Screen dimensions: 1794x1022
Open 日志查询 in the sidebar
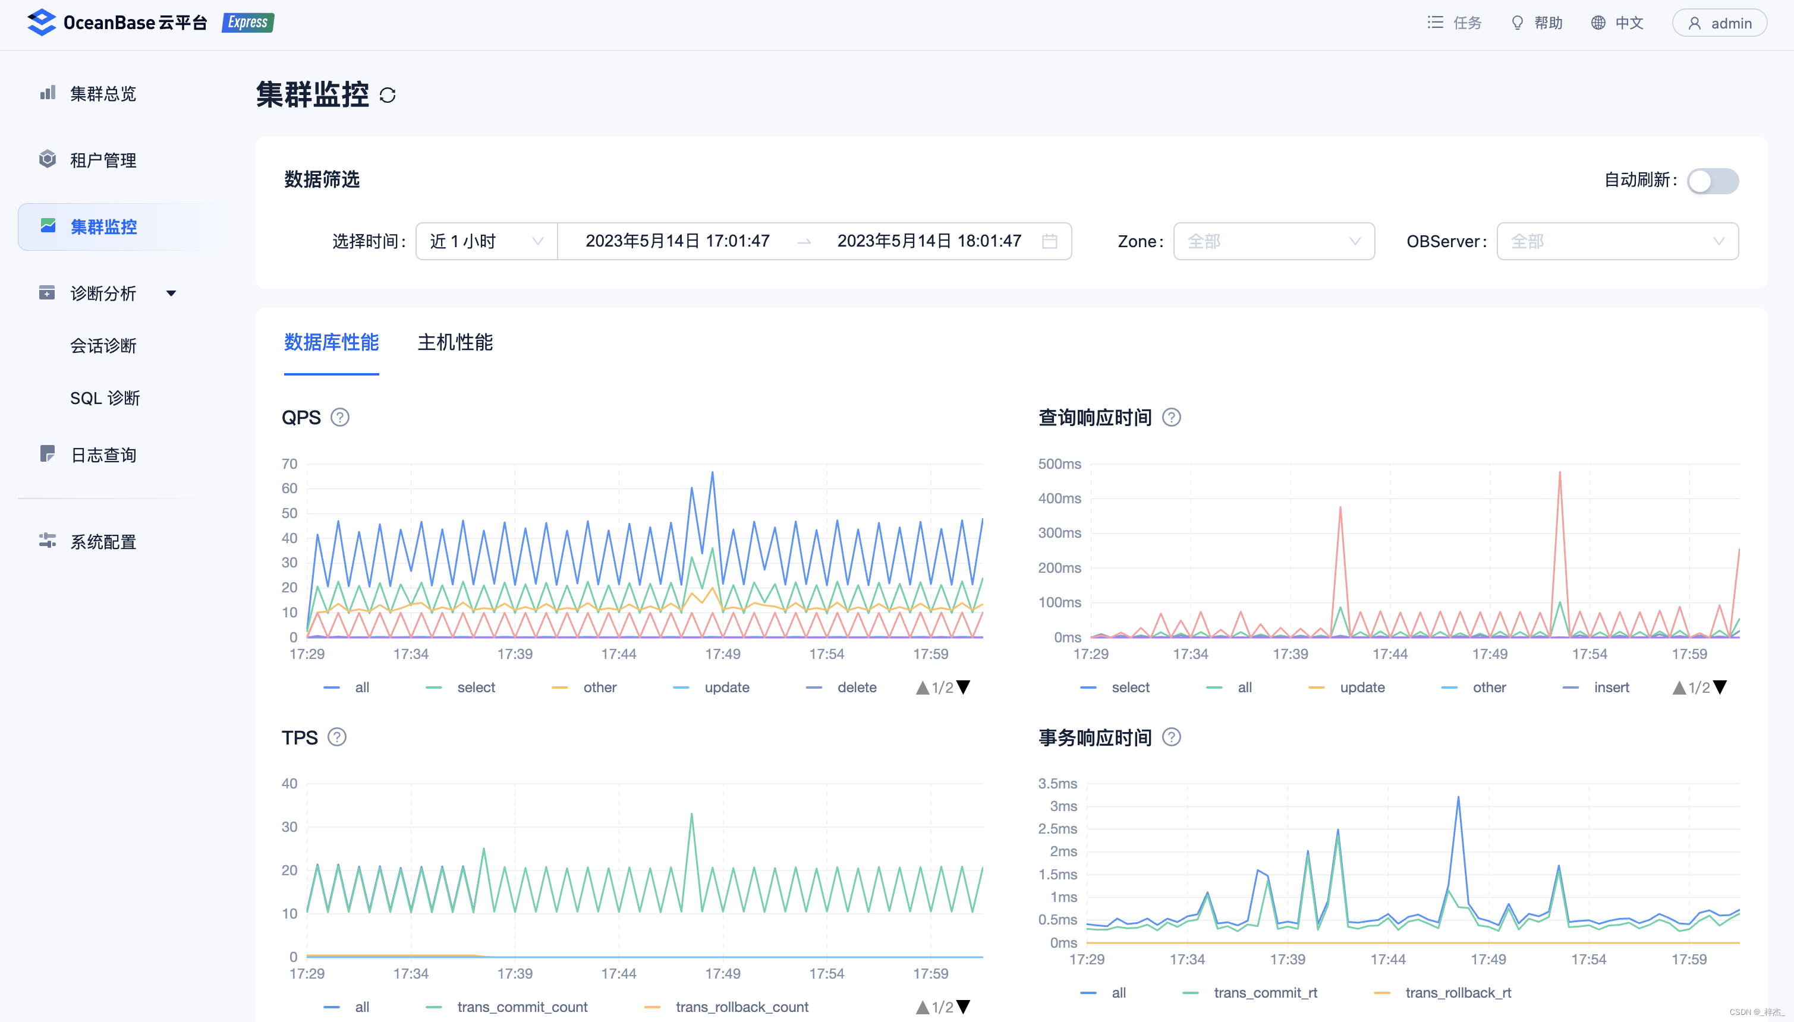(103, 455)
